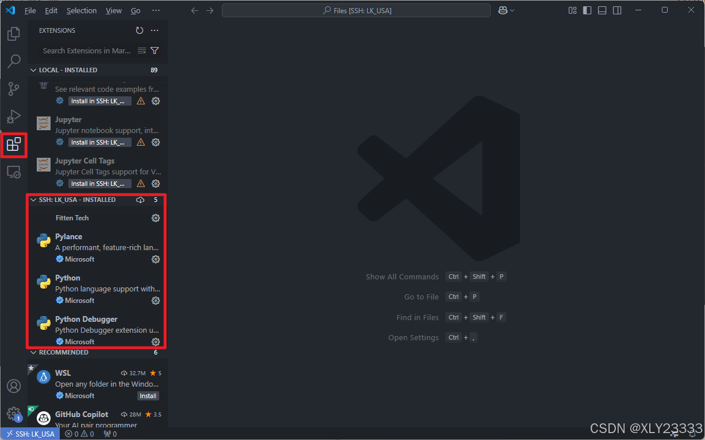Image resolution: width=705 pixels, height=440 pixels.
Task: Open the View menu
Action: (x=114, y=10)
